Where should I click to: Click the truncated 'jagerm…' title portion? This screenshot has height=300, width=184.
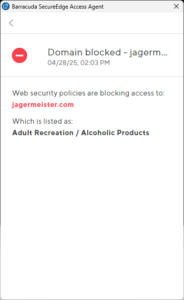point(149,53)
